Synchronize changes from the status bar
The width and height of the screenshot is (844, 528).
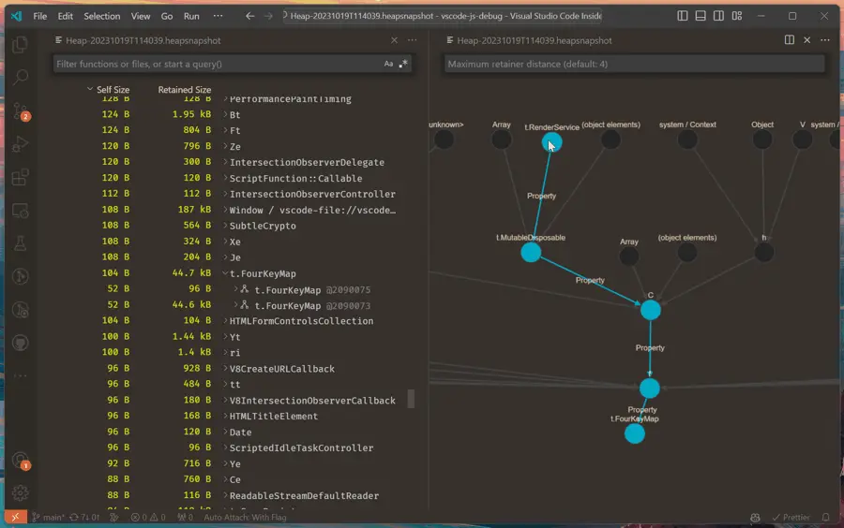click(85, 518)
